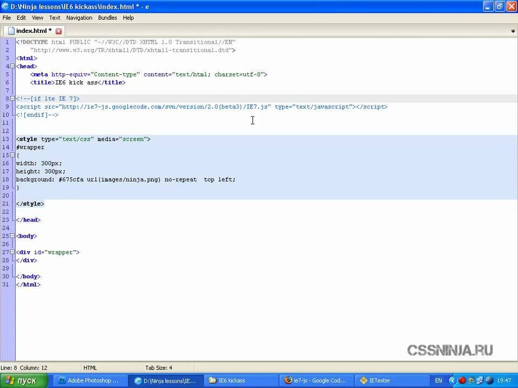
Task: Switch to IETester taskbar button
Action: 392,380
